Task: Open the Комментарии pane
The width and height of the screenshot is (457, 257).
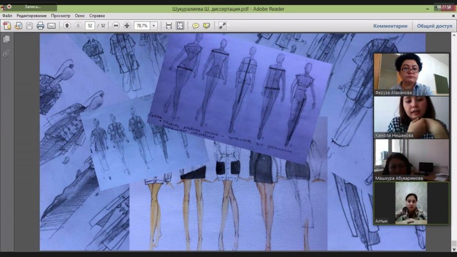Action: pyautogui.click(x=390, y=26)
